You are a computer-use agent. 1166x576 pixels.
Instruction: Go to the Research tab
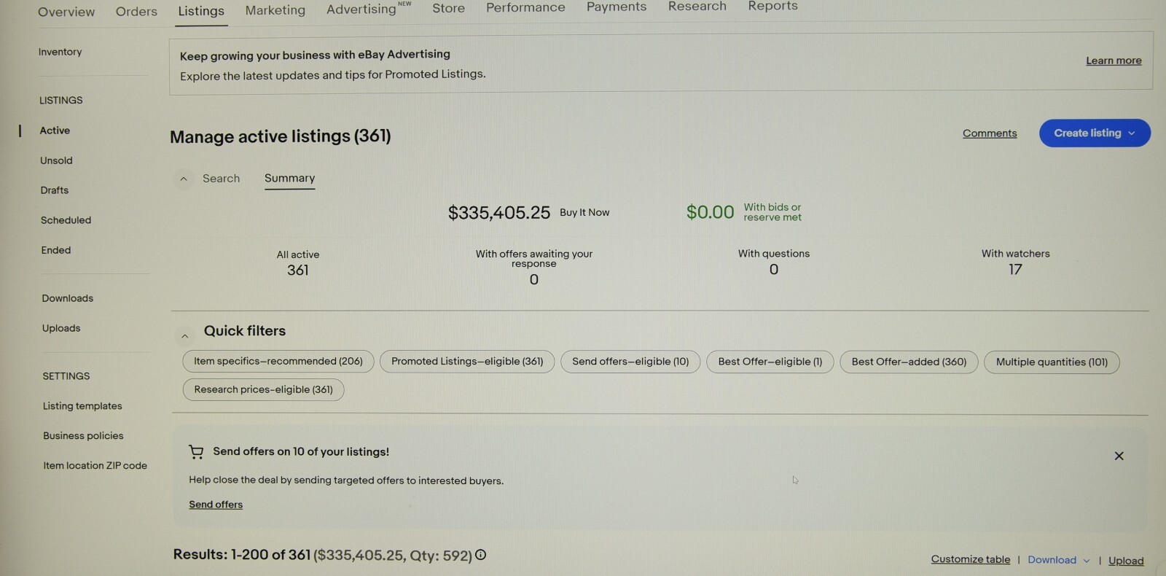coord(697,6)
